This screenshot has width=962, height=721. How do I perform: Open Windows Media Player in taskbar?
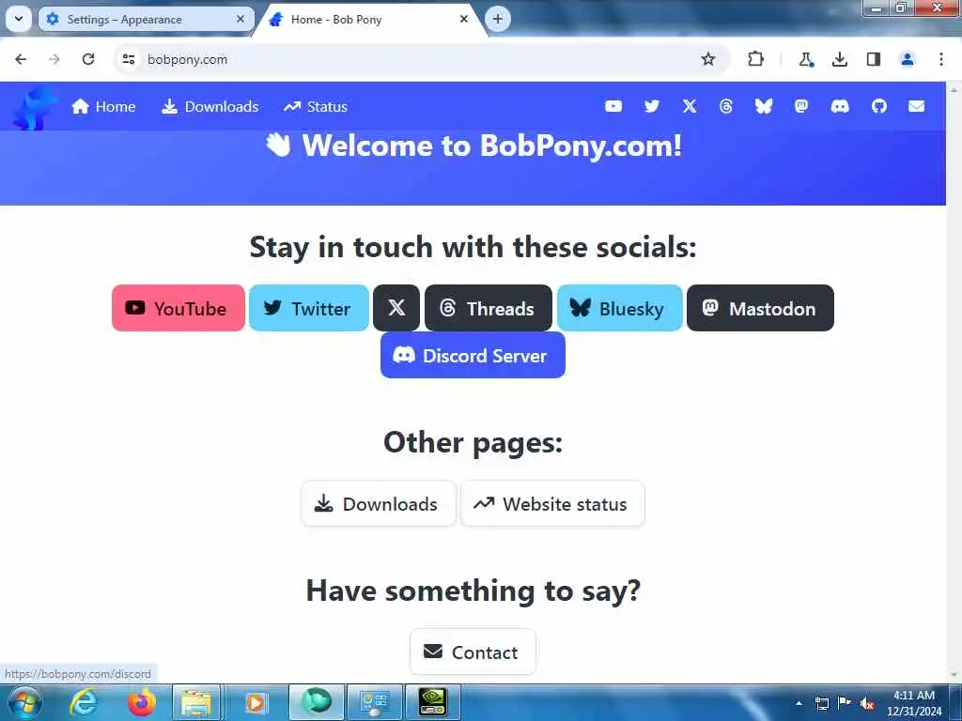pos(255,702)
